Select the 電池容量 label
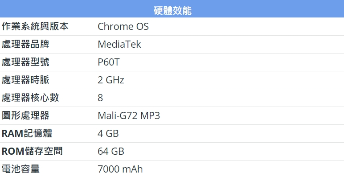Screen dimensions: 344x177 point(20,169)
